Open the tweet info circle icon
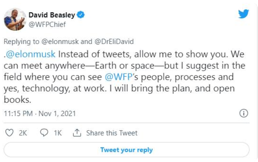Screen dimensions: 258x162 tap(244, 113)
